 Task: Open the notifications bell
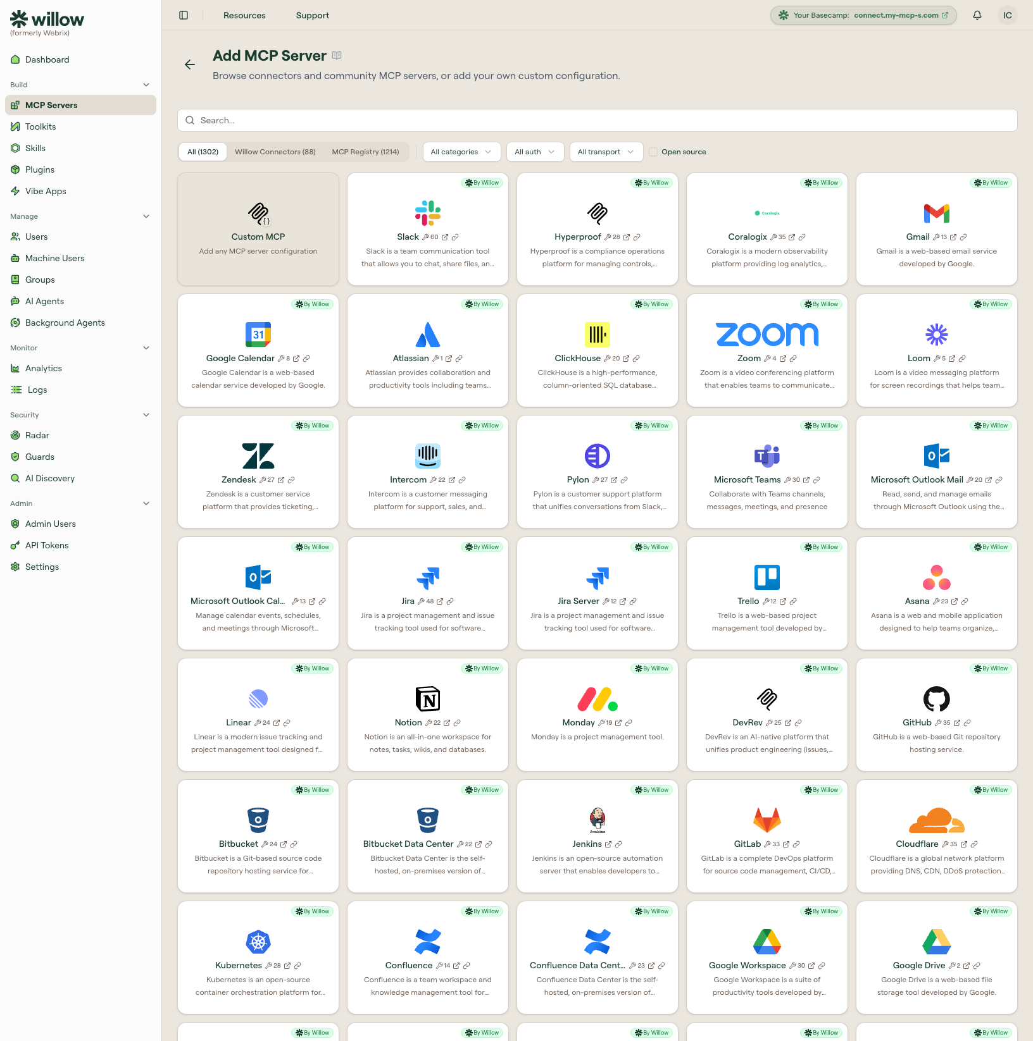[977, 15]
